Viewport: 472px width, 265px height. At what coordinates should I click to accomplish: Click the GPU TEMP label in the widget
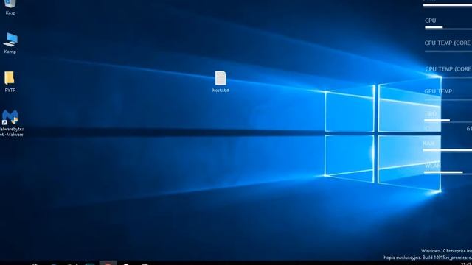coord(438,91)
